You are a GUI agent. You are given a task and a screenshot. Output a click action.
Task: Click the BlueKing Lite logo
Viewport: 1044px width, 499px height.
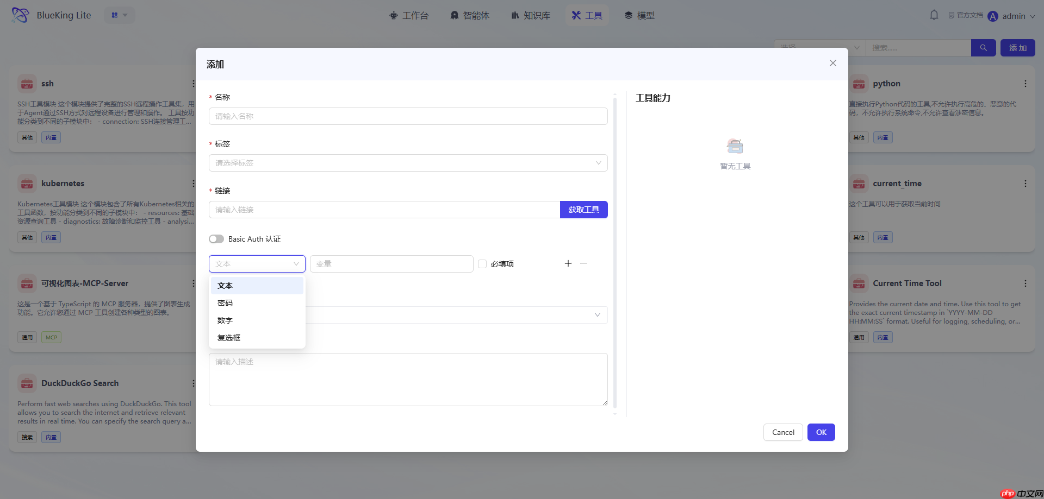[x=20, y=15]
